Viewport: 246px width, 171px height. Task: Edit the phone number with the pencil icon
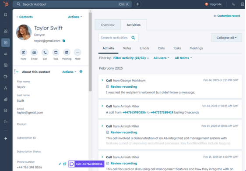60,164
